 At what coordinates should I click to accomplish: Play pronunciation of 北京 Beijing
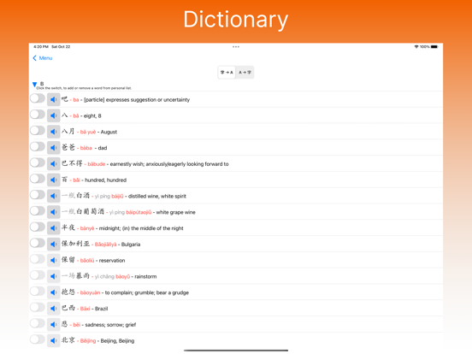[54, 340]
